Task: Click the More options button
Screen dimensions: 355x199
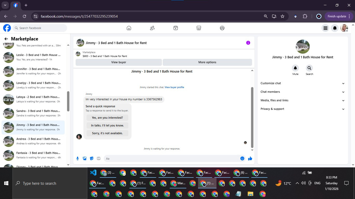Action: (207, 62)
